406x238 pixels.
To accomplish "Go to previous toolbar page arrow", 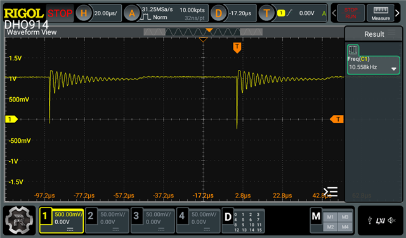I will click(x=334, y=13).
